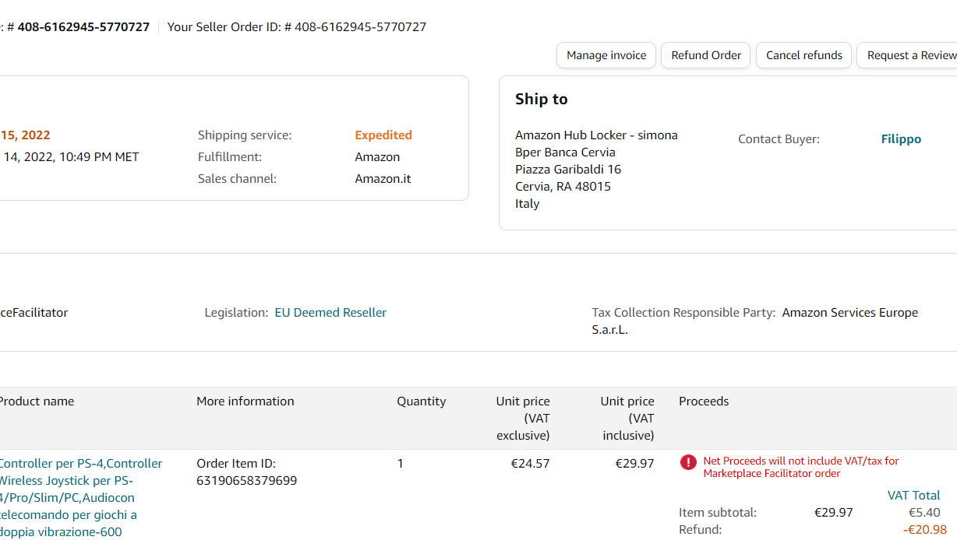Select the Request a Review button
Screen dimensions: 957x540
910,55
